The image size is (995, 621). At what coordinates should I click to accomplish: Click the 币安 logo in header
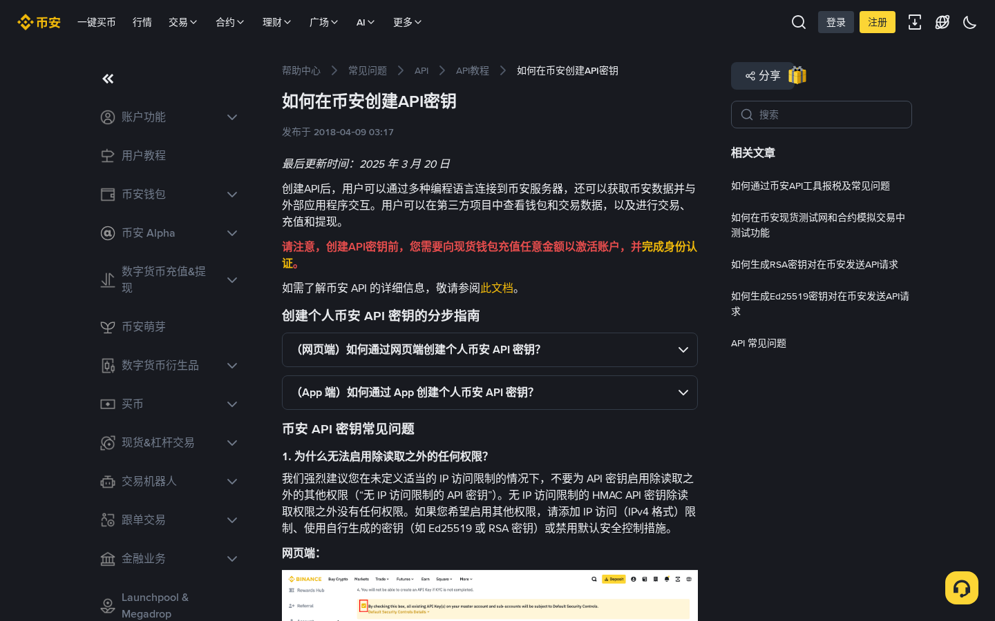[x=39, y=22]
